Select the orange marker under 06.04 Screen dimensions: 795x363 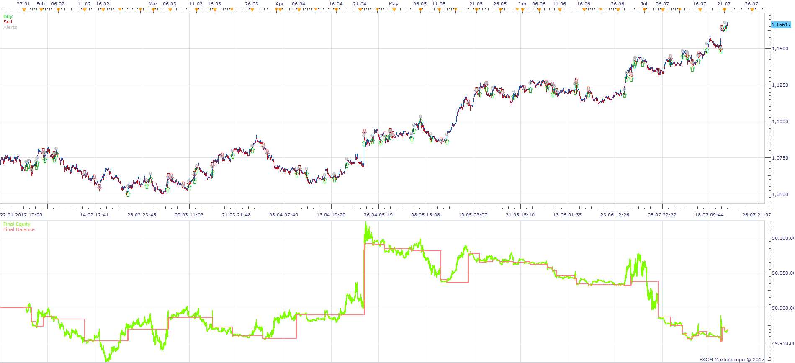coord(299,10)
